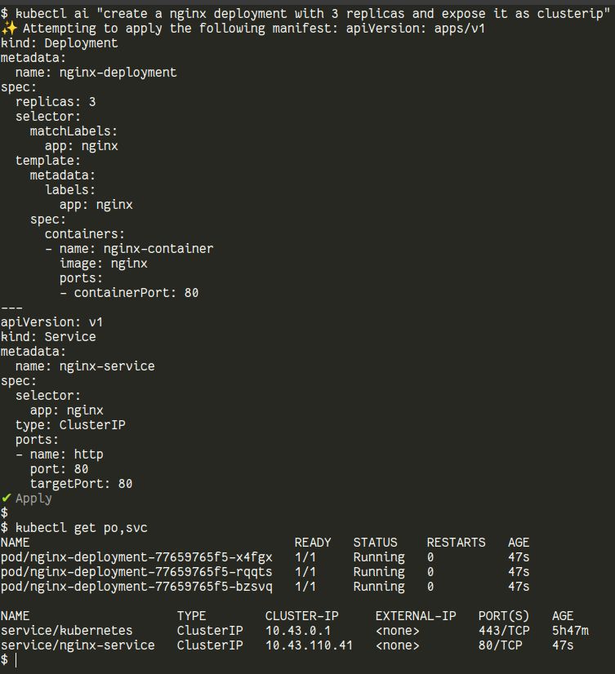
Task: Click the CLUSTER-IP column header
Action: click(x=301, y=616)
